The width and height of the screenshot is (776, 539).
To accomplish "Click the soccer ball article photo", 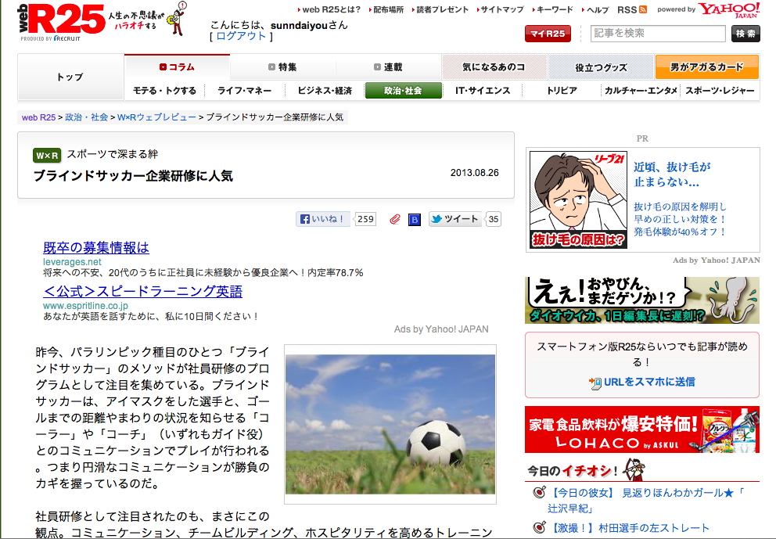I will (390, 424).
